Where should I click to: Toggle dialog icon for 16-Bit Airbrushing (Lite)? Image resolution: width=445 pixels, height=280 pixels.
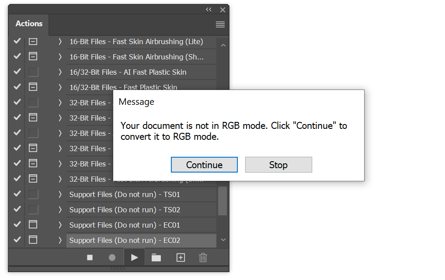pyautogui.click(x=33, y=41)
